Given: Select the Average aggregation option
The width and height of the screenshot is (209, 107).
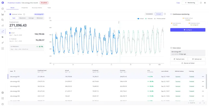Looking at the screenshot, I should coord(31,18).
